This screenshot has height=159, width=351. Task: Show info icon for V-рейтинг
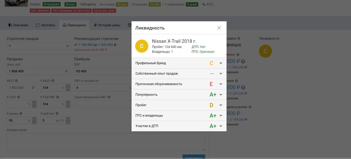pos(57,113)
